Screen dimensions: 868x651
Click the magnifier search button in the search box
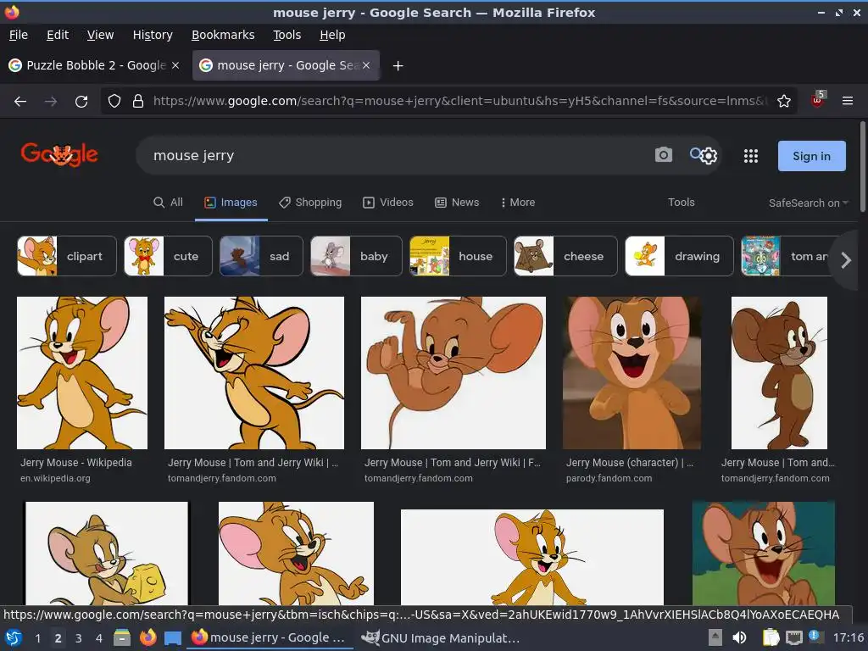[695, 153]
